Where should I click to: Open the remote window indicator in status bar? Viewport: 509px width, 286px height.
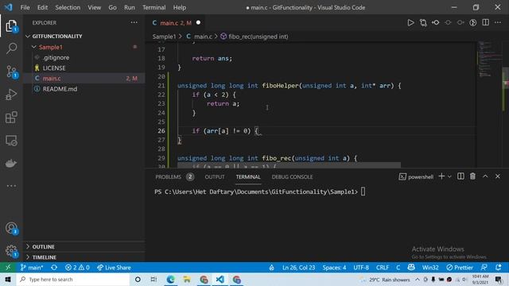click(x=8, y=268)
